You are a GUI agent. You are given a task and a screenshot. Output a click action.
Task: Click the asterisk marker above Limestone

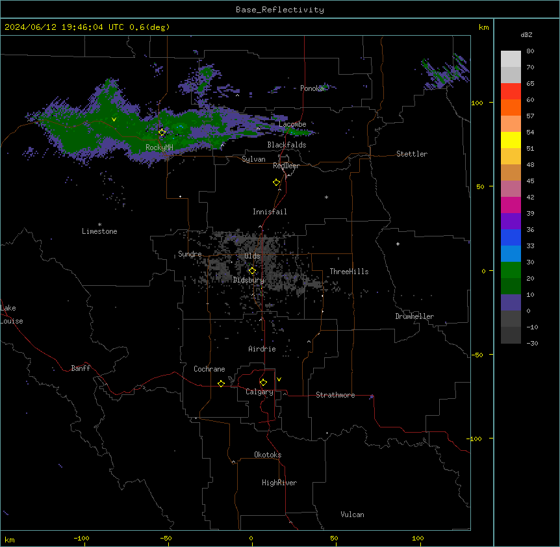(x=99, y=225)
